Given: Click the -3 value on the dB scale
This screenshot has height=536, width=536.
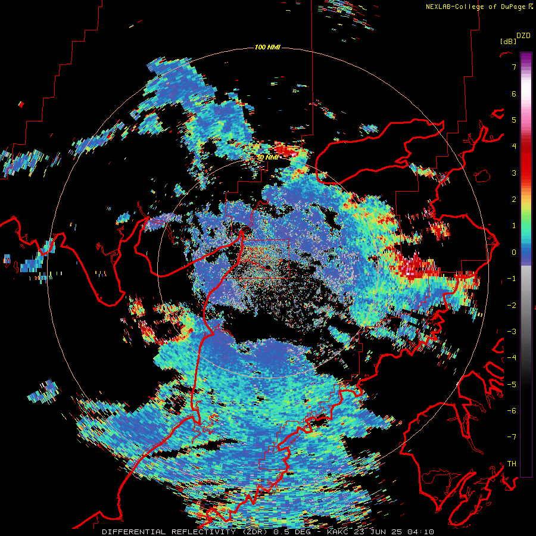Looking at the screenshot, I should [512, 331].
